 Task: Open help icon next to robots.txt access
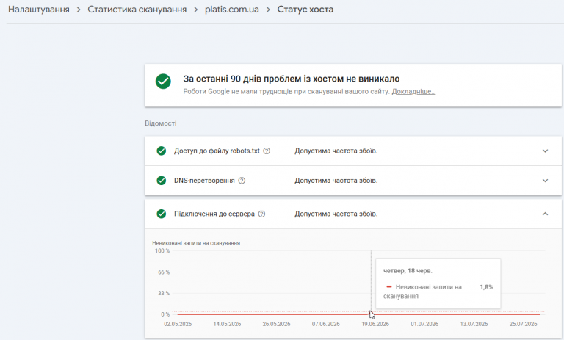tap(267, 151)
